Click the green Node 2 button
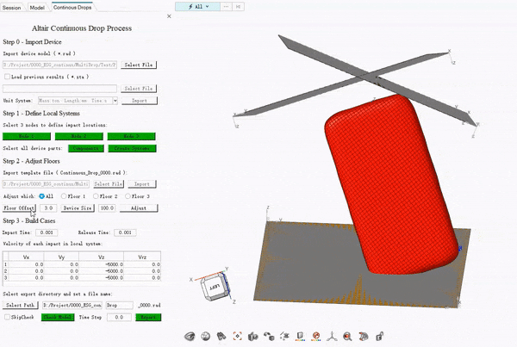517x347 pixels. tap(78, 136)
